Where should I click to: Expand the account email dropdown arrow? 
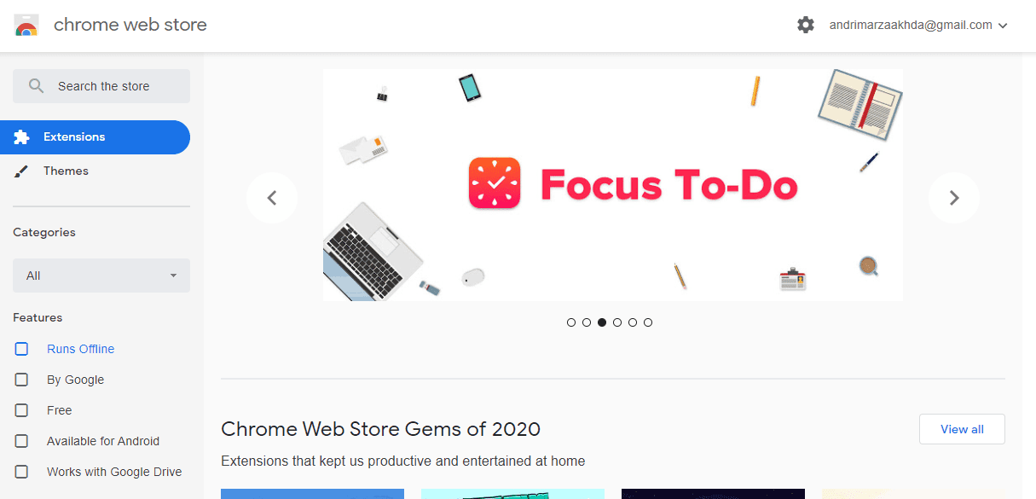pyautogui.click(x=1003, y=26)
